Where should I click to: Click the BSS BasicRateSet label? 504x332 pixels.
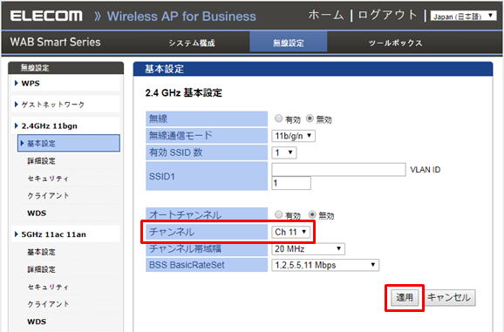187,265
